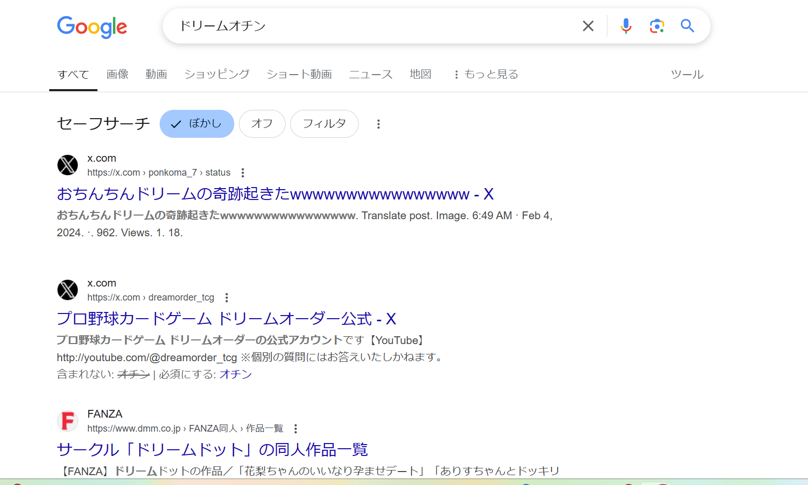Image resolution: width=808 pixels, height=485 pixels.
Task: Select the オフ SafeSearch option
Action: (x=262, y=124)
